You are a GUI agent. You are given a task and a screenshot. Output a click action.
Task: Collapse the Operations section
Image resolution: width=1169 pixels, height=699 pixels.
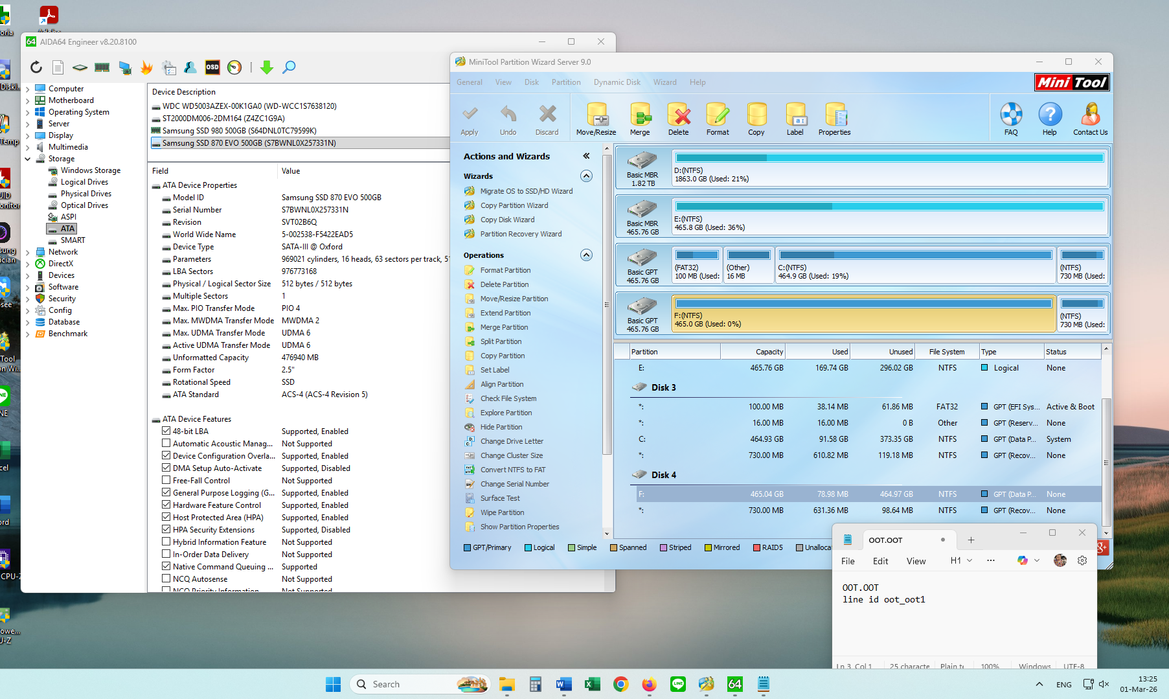click(586, 255)
